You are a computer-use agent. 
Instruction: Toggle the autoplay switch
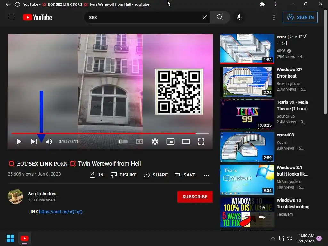pyautogui.click(x=123, y=142)
